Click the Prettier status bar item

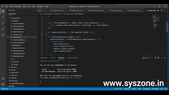point(155,89)
